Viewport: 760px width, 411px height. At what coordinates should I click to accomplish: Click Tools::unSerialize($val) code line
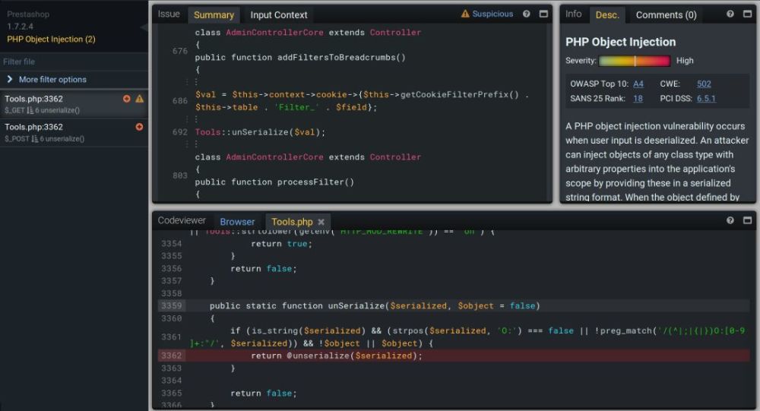(260, 132)
